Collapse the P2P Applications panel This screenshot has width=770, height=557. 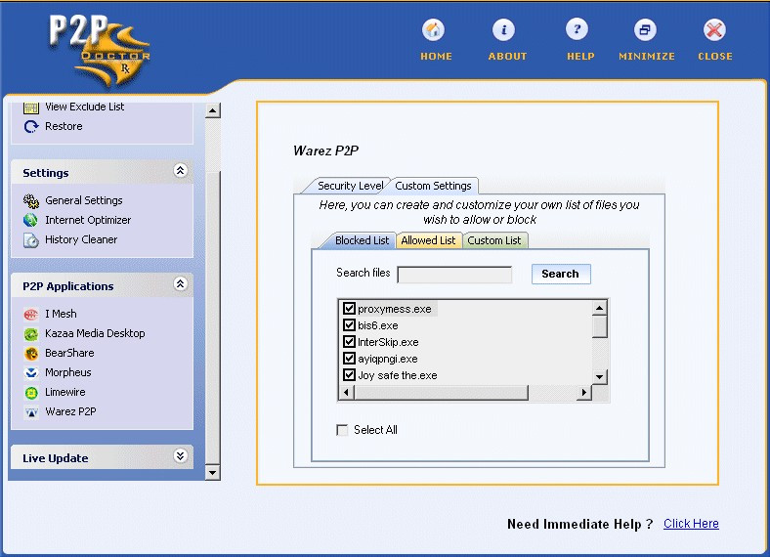coord(180,284)
